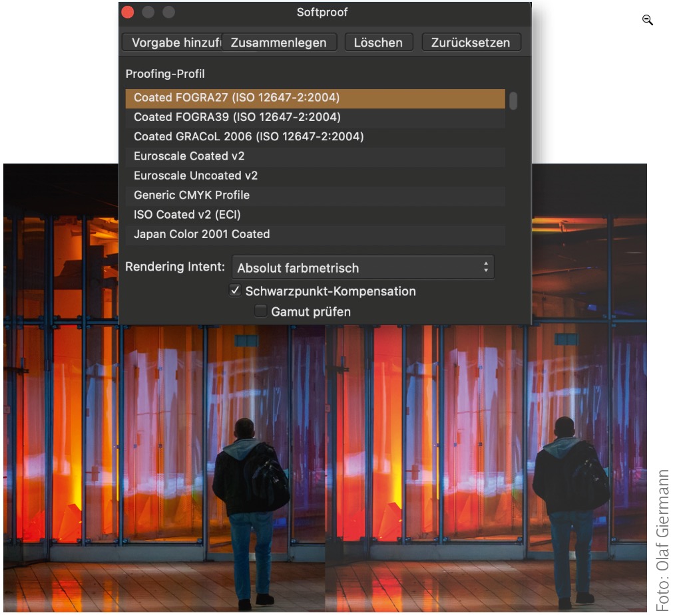Pick Generic CMYK Profile entry

[x=315, y=195]
